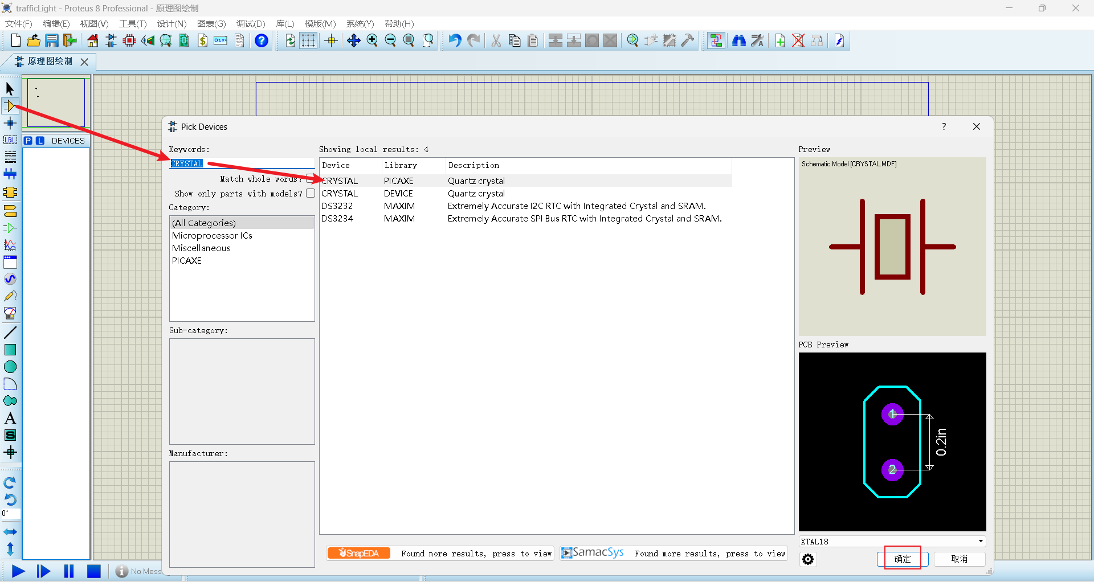Click the New sheet plus icon

click(x=780, y=40)
